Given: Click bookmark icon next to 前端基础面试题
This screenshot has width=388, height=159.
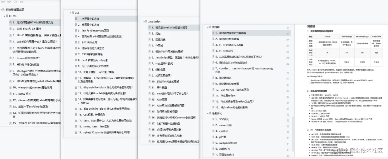Looking at the screenshot, I should pyautogui.click(x=4, y=10).
